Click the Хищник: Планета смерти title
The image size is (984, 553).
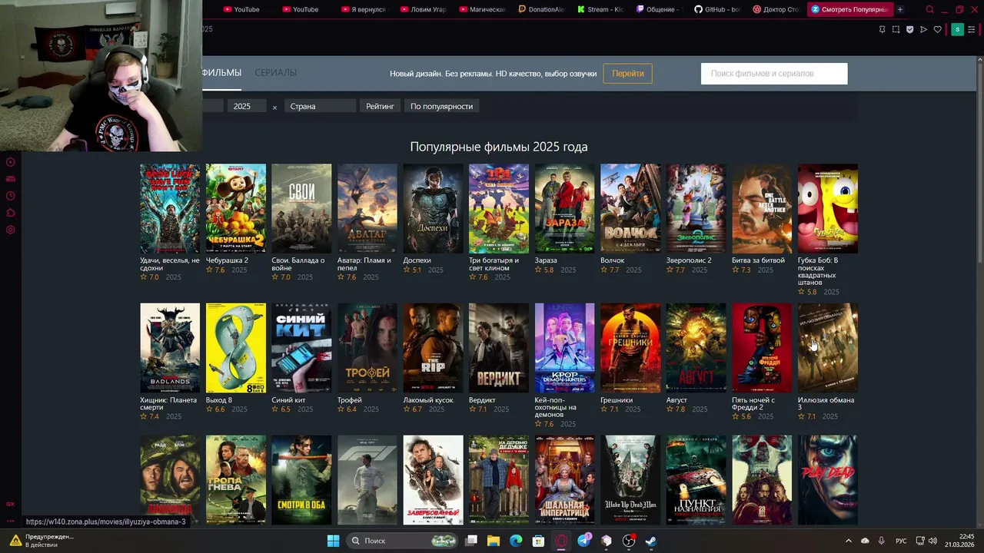click(168, 404)
